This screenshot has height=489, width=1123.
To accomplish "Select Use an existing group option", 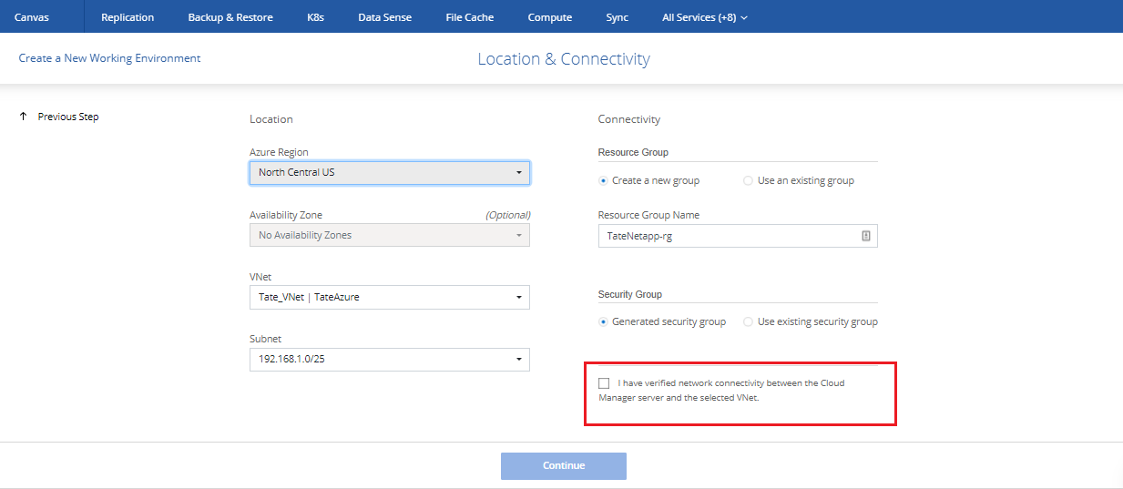I will click(x=749, y=180).
